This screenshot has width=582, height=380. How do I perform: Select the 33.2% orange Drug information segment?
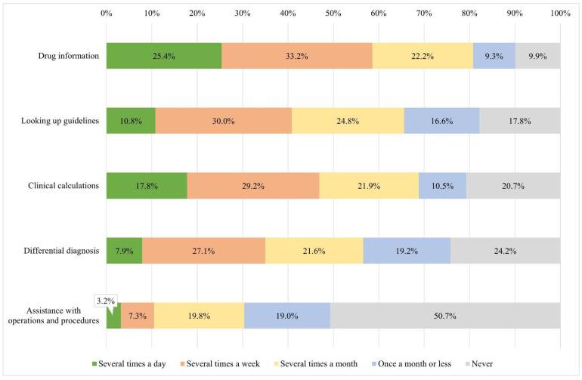297,56
